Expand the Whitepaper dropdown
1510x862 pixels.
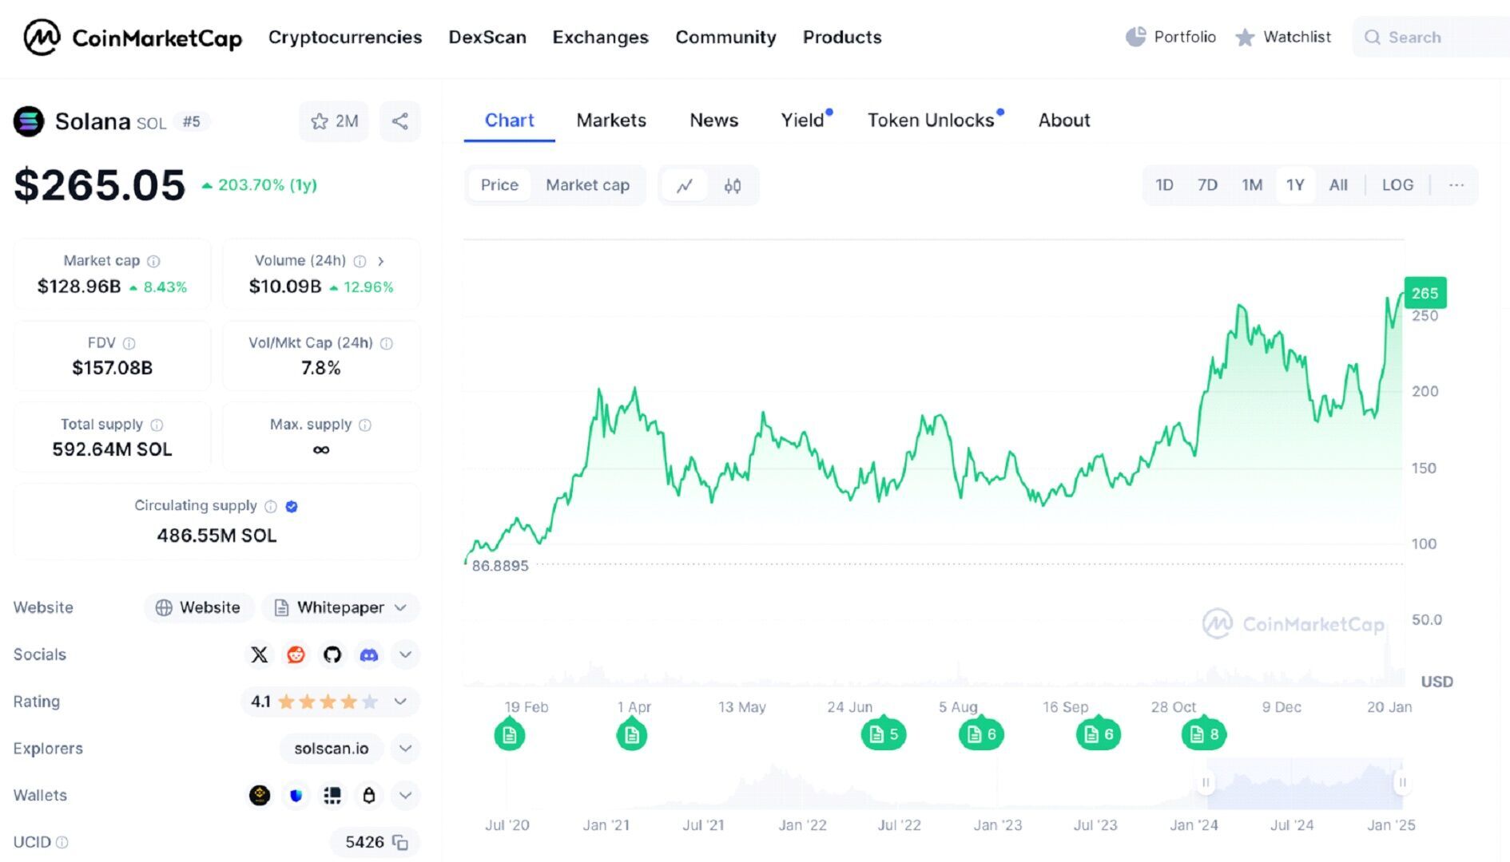pos(341,607)
